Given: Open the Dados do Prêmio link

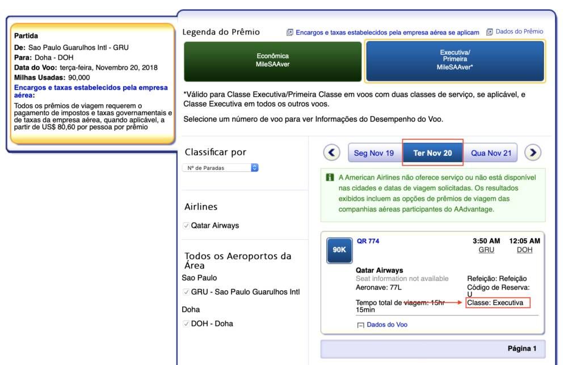Looking at the screenshot, I should (x=519, y=32).
